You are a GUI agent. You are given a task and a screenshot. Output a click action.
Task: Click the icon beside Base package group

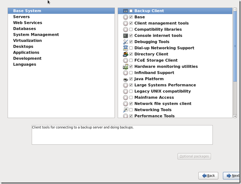pyautogui.click(x=125, y=17)
